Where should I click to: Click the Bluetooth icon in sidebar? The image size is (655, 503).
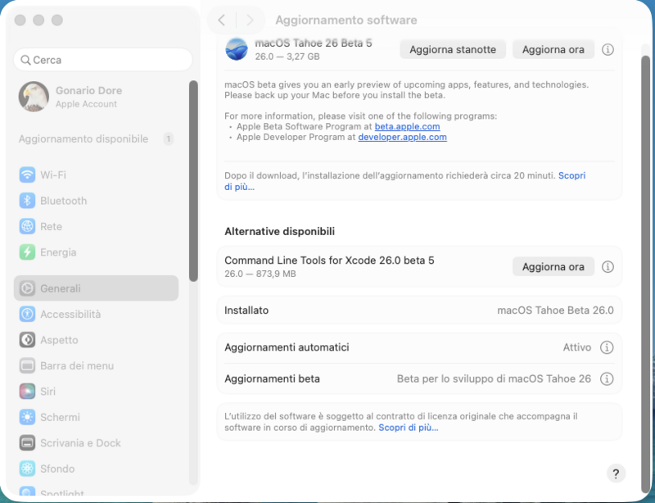[27, 201]
